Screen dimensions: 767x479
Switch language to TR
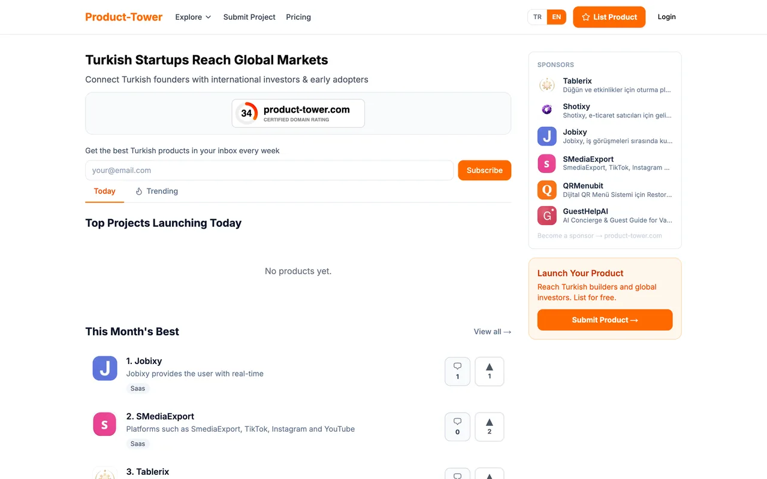537,17
